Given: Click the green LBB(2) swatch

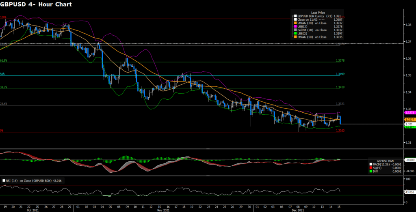Looking at the screenshot, I should point(295,33).
